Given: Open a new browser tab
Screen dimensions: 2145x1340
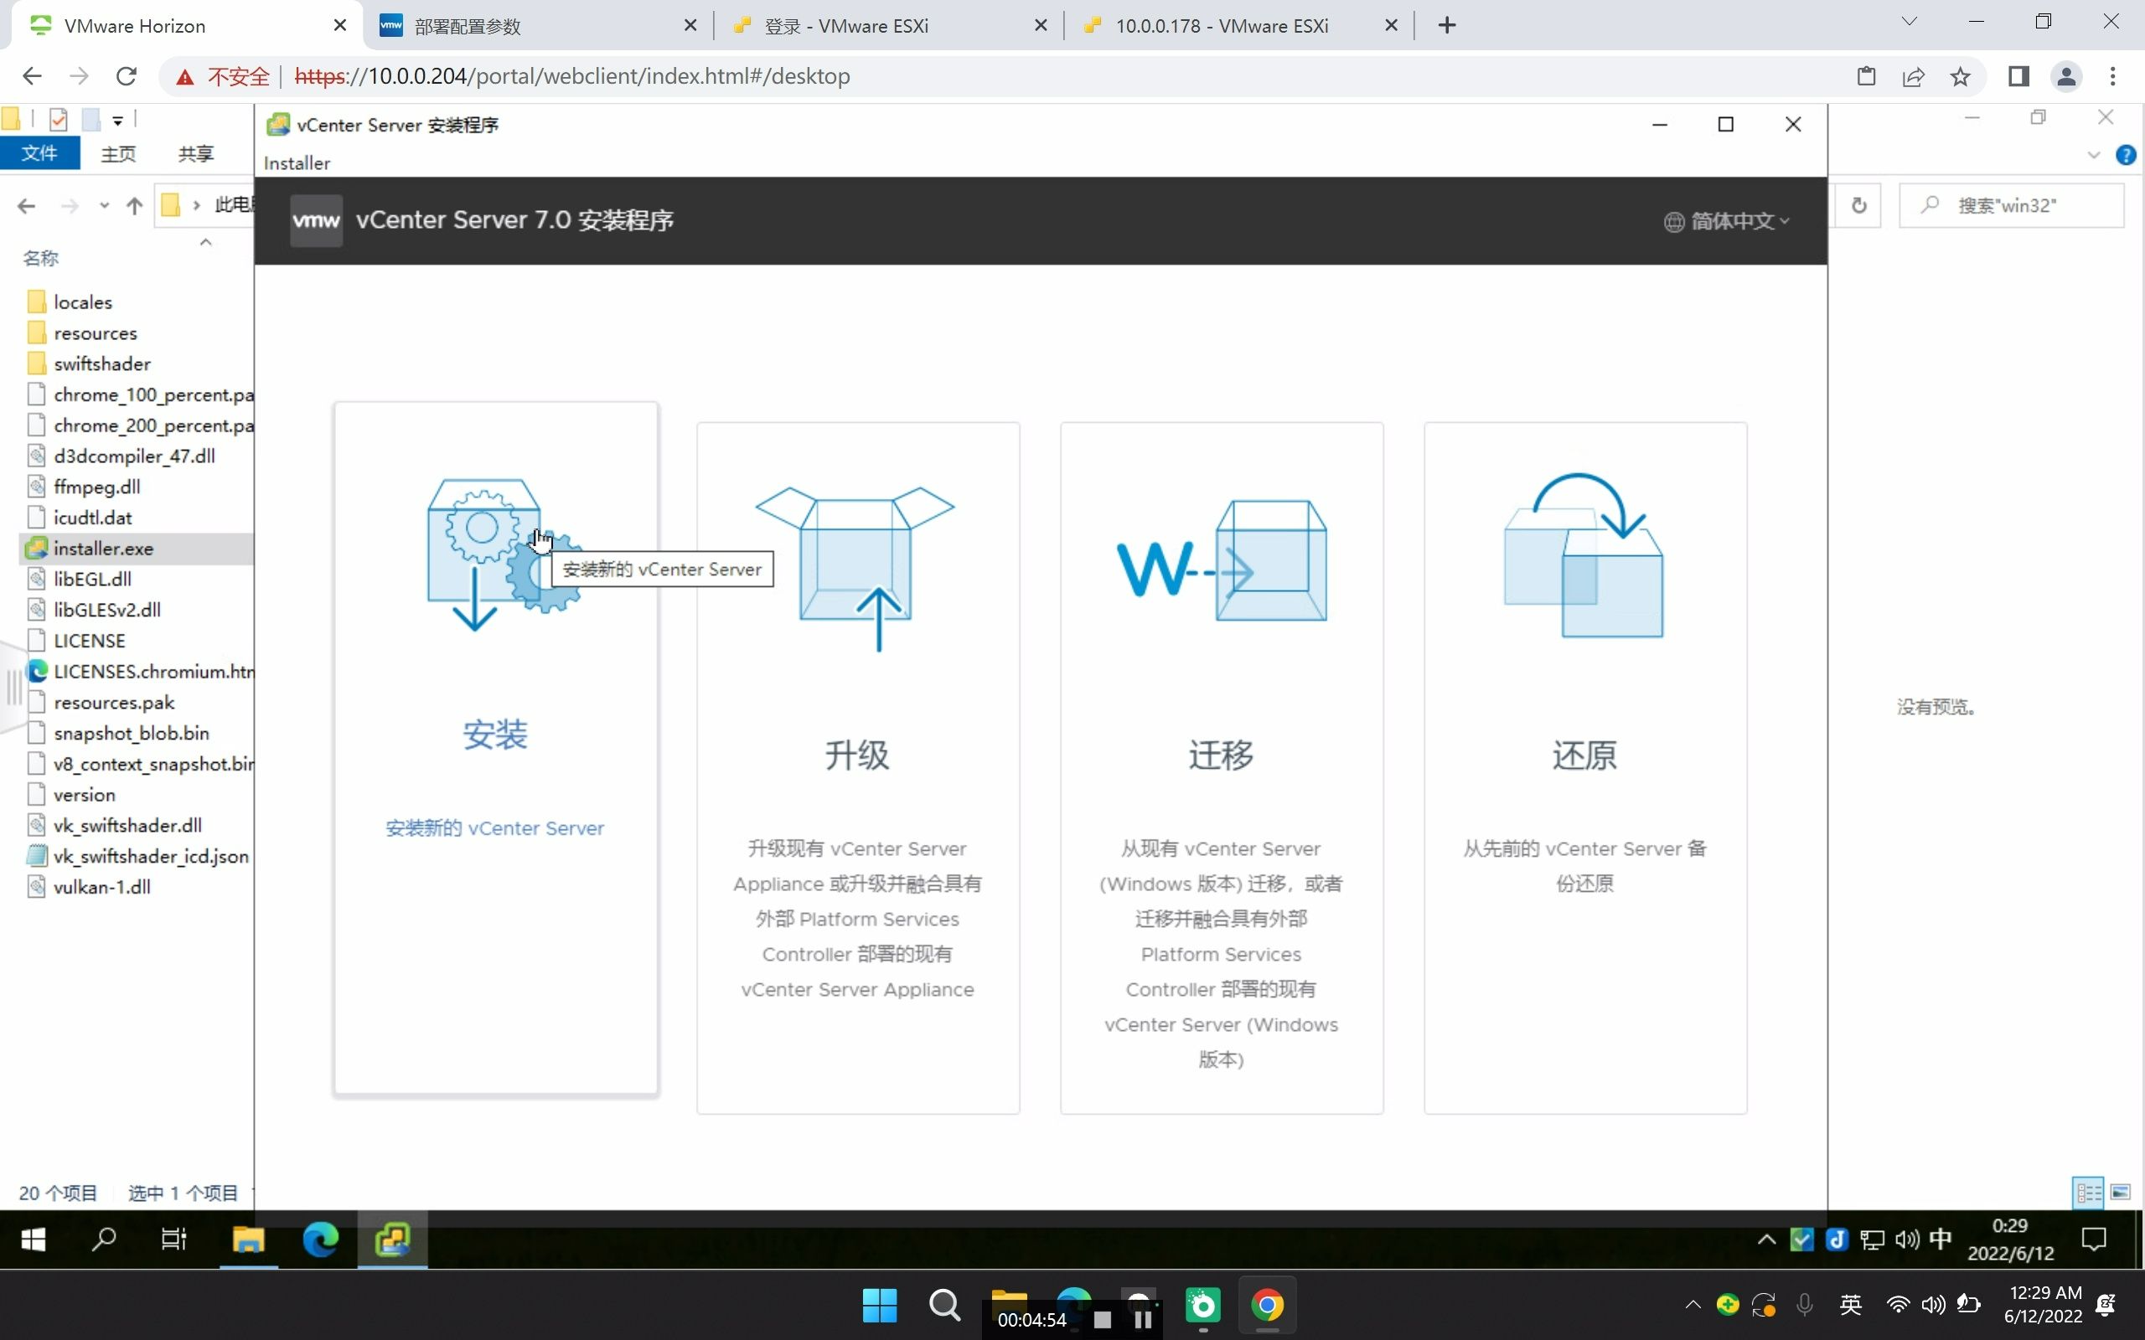Looking at the screenshot, I should (1446, 26).
